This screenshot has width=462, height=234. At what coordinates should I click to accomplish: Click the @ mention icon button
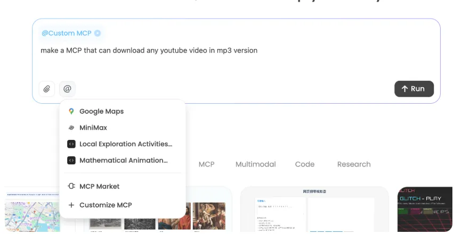click(x=67, y=89)
